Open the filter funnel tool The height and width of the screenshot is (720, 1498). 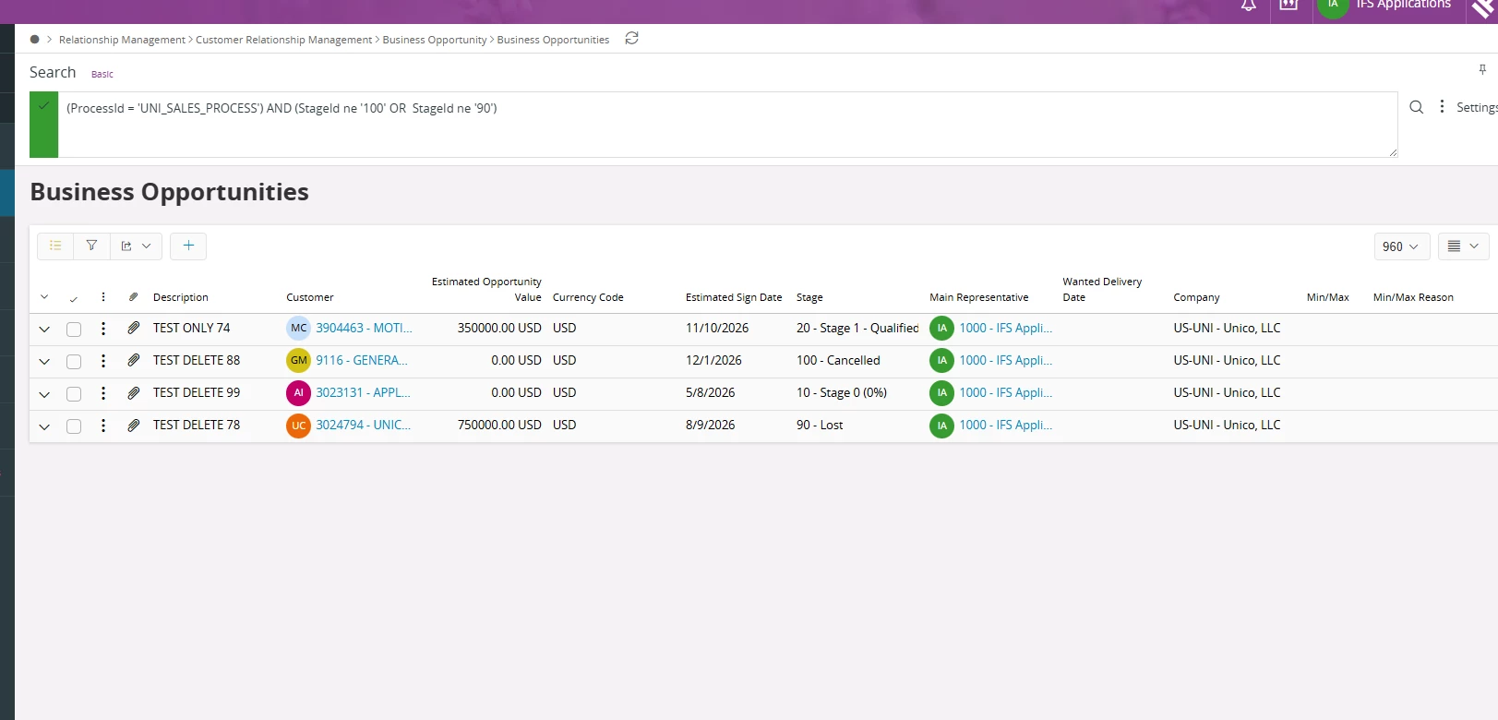click(91, 246)
